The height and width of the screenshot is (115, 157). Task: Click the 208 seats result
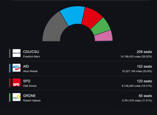click(144, 52)
